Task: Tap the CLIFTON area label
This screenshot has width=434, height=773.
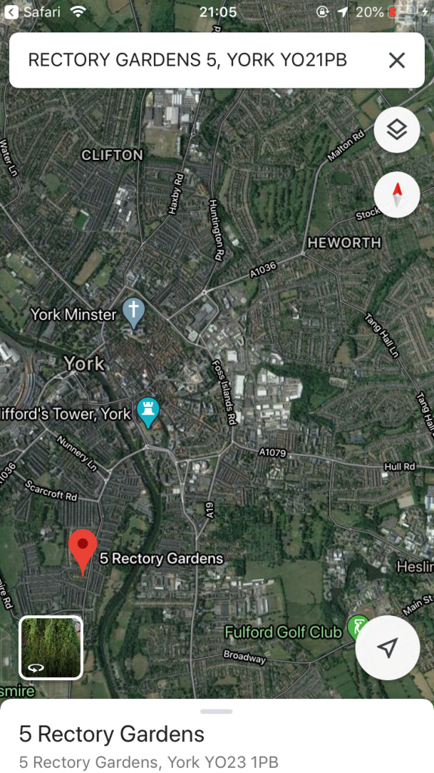Action: point(112,156)
